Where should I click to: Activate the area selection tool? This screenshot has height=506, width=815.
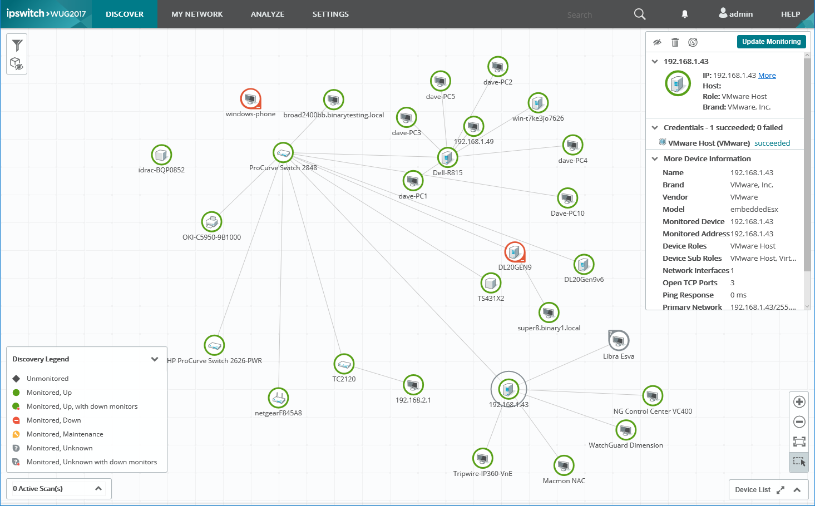(x=799, y=462)
